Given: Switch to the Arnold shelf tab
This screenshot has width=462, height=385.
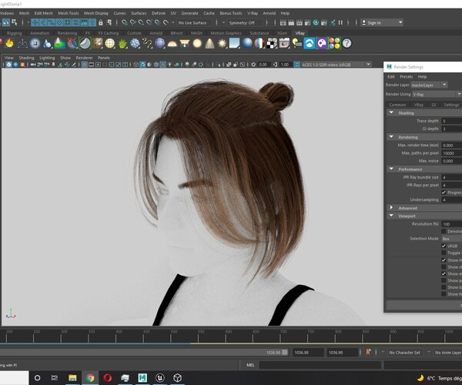Looking at the screenshot, I should [x=156, y=33].
